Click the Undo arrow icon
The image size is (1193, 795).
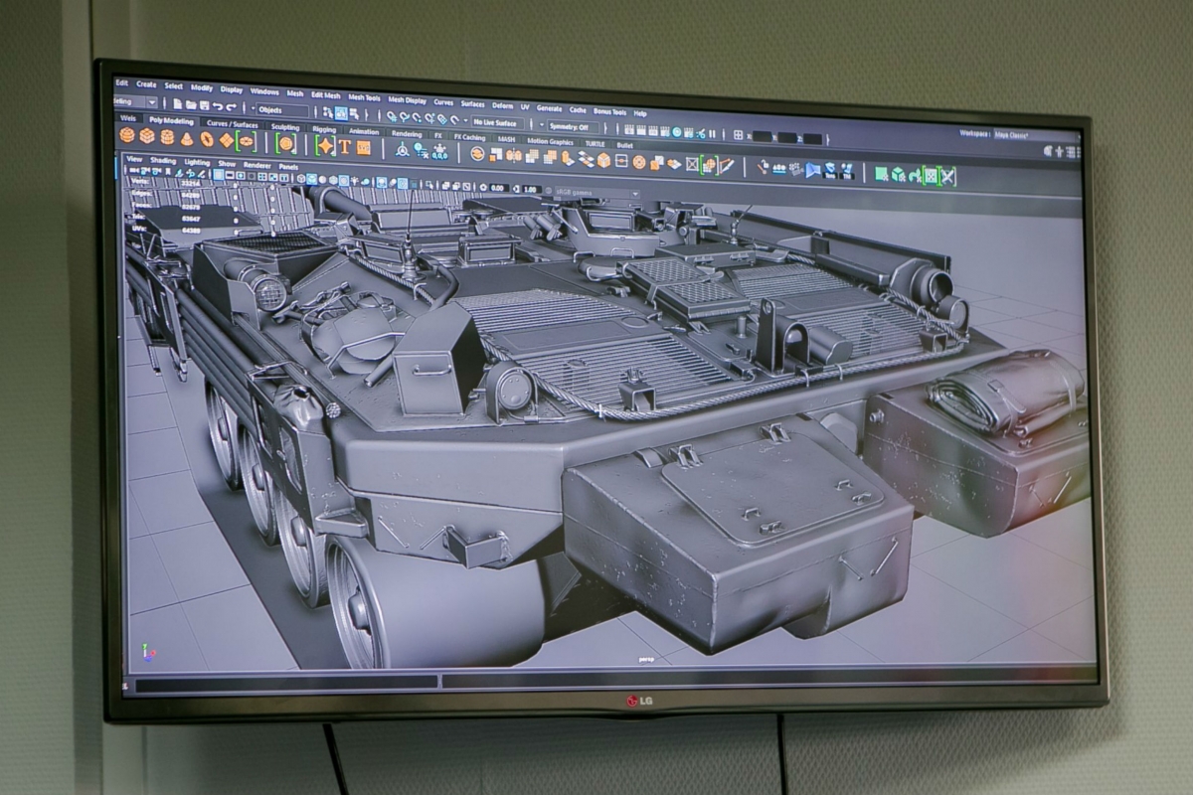[218, 105]
